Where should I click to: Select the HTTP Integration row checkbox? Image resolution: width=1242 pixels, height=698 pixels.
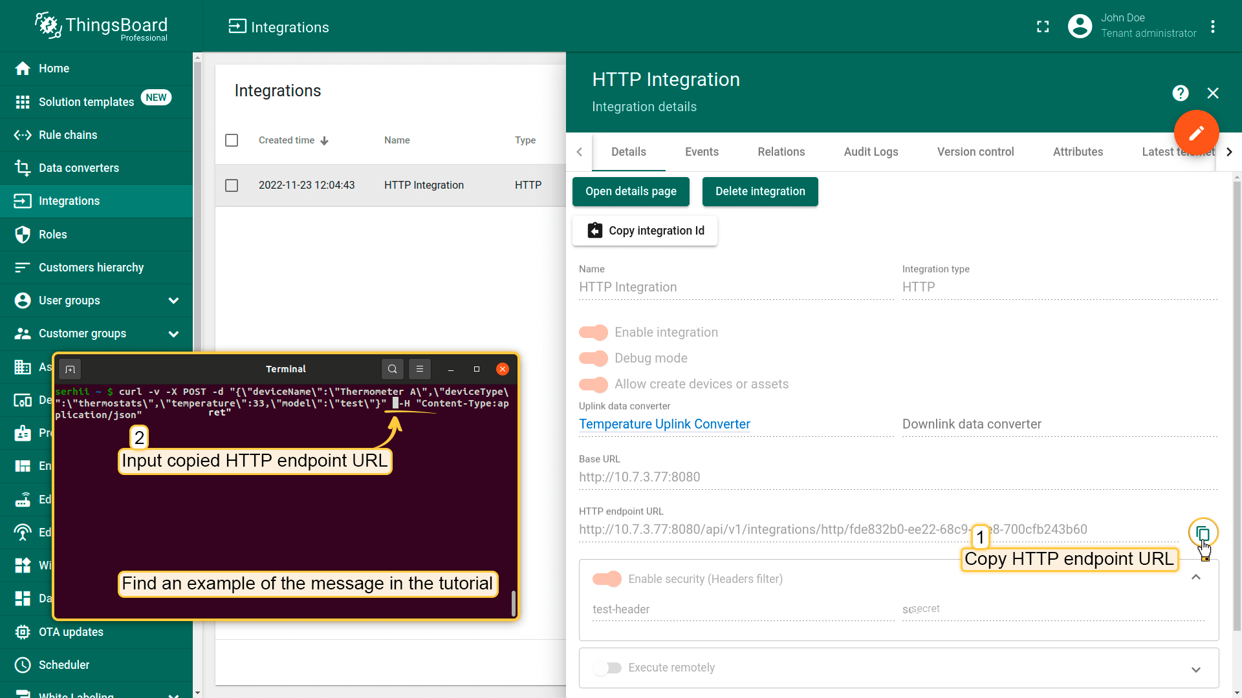(232, 185)
